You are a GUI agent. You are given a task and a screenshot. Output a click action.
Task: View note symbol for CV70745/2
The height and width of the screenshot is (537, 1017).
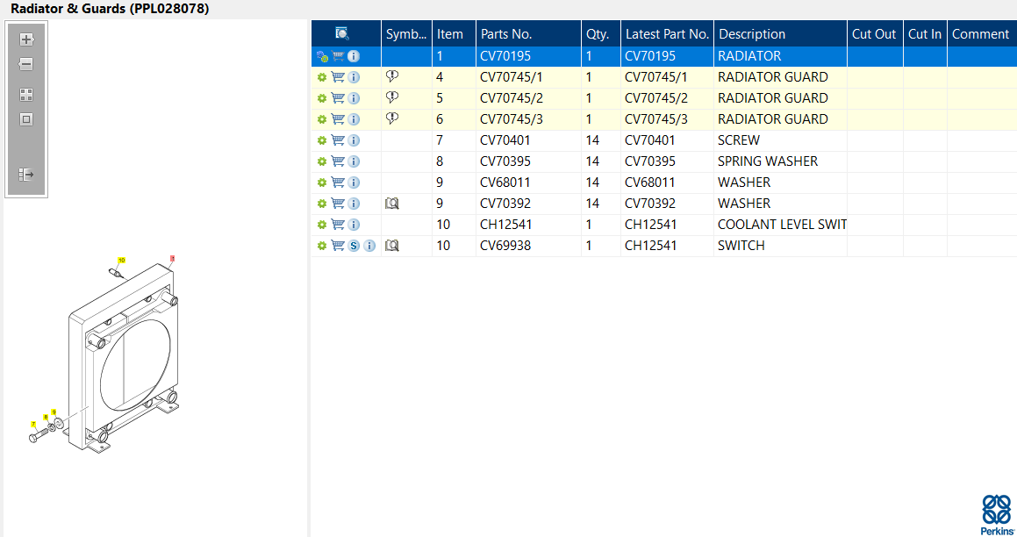click(x=391, y=98)
